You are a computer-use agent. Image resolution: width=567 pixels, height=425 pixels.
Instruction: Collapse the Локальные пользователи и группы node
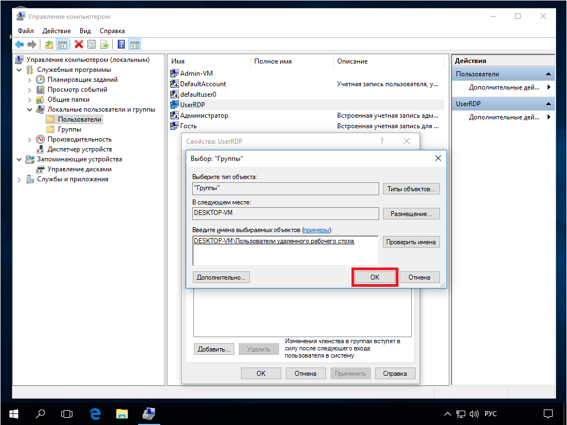(30, 109)
